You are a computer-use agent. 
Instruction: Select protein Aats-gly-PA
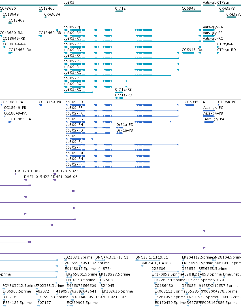pyautogui.click(x=214, y=119)
